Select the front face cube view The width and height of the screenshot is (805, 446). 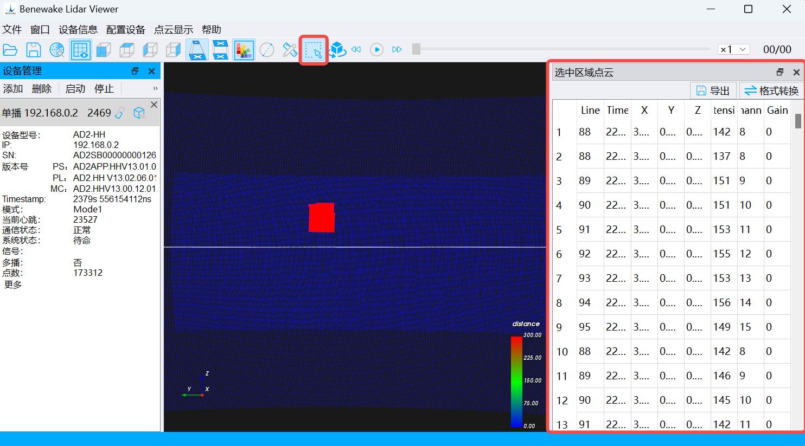click(104, 50)
